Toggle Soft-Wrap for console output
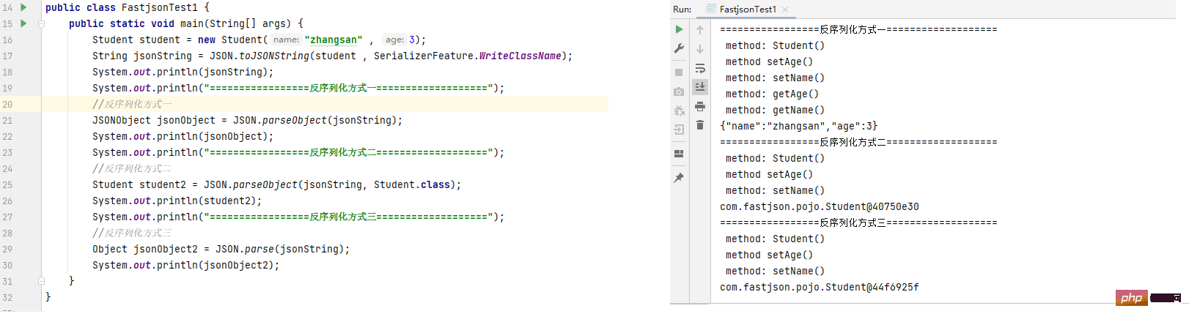Image resolution: width=1189 pixels, height=322 pixels. 700,68
